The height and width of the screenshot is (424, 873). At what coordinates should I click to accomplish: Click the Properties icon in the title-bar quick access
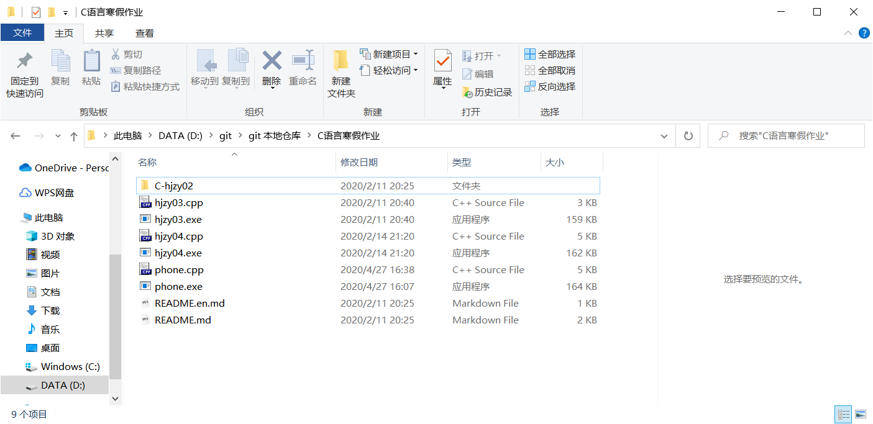coord(35,12)
